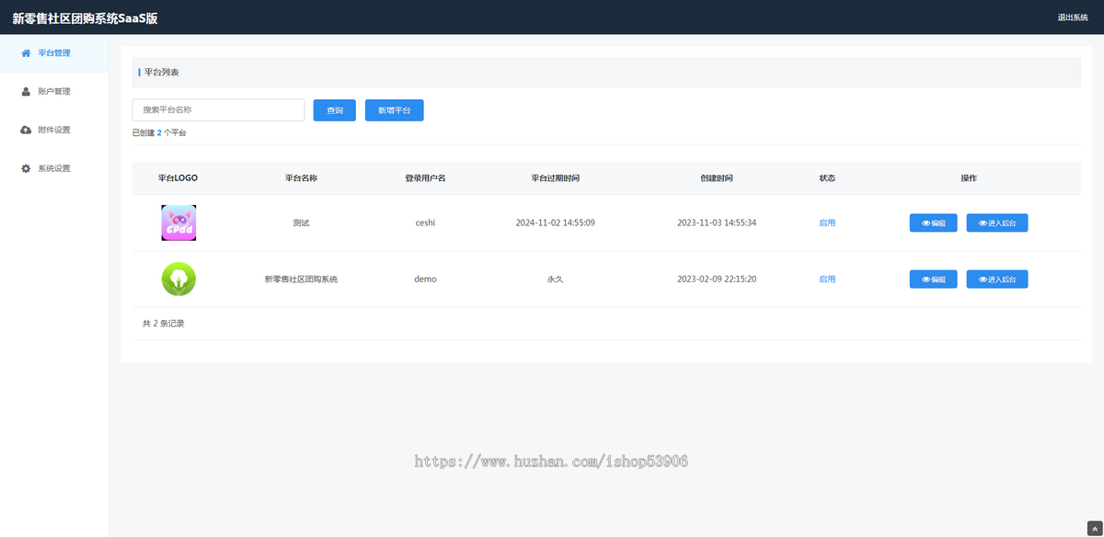Click the green tree platform logo
This screenshot has height=537, width=1104.
[178, 279]
